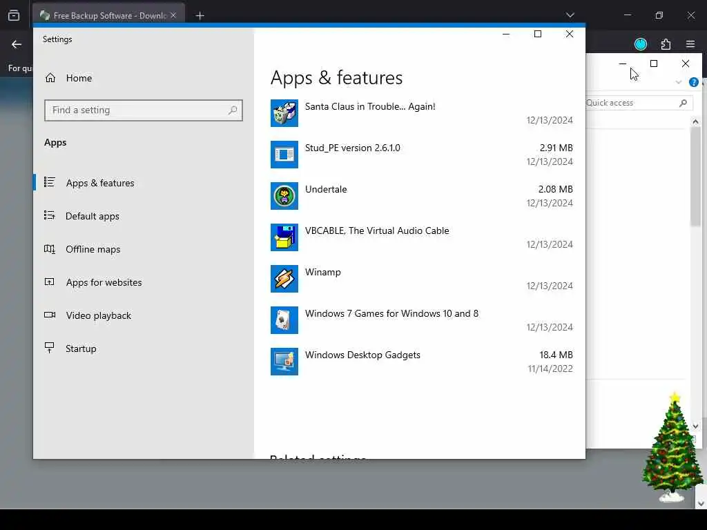Viewport: 707px width, 530px height.
Task: Click the 'Apps & features' page heading
Action: pos(336,78)
